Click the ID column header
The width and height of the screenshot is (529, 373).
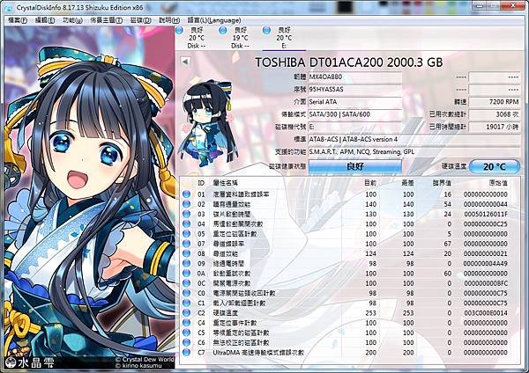point(201,183)
